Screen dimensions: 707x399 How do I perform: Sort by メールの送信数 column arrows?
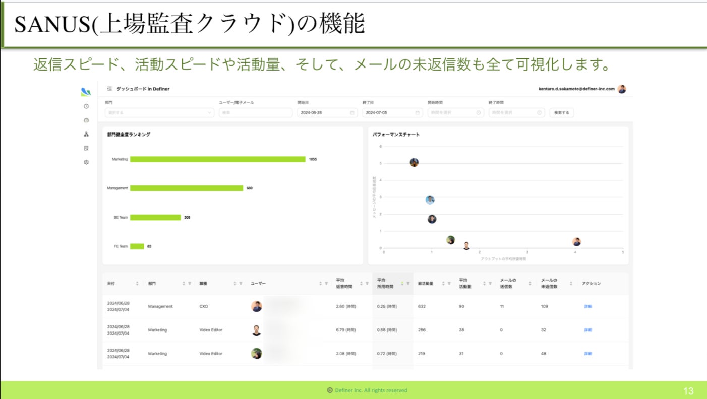[530, 284]
